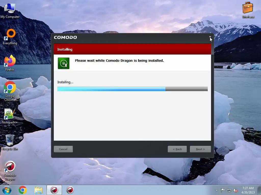Launch Chrome from the taskbar
The height and width of the screenshot is (195, 261).
(x=23, y=190)
